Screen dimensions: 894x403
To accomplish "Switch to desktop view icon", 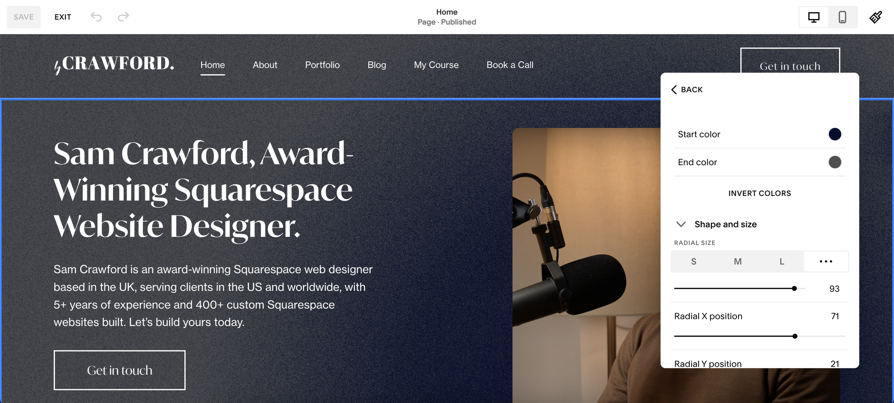I will (x=814, y=17).
